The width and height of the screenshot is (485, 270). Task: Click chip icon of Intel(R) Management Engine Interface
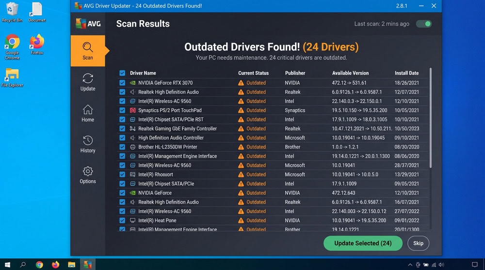(x=133, y=156)
